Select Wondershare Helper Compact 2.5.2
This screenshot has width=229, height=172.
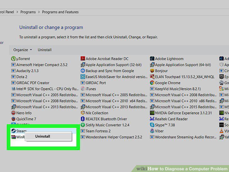click(x=111, y=137)
